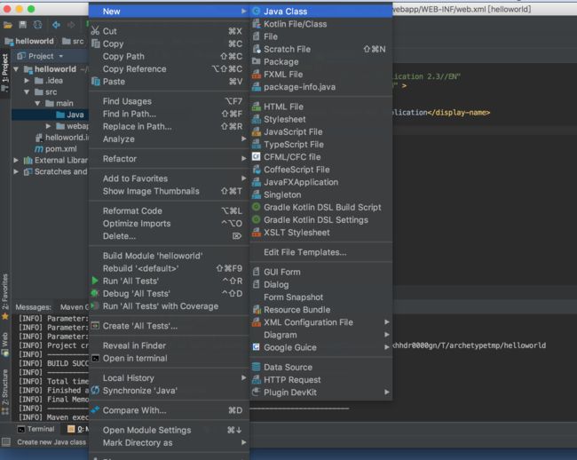This screenshot has width=577, height=460.
Task: Open the Project side tool window tab
Action: tap(4, 71)
